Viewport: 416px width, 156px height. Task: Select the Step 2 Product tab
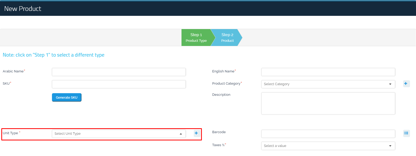coord(227,38)
